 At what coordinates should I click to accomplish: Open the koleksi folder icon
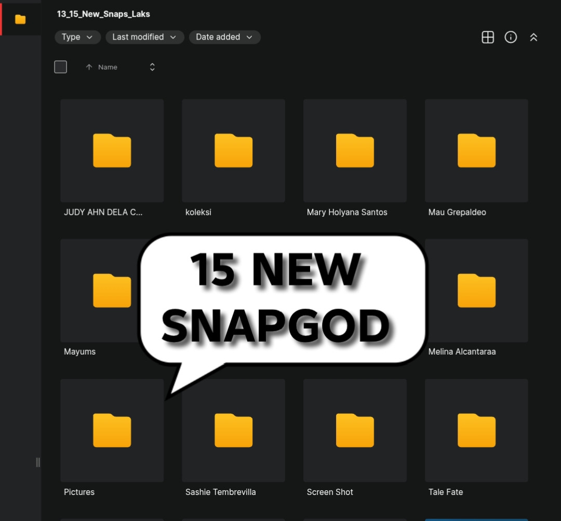[x=233, y=150]
